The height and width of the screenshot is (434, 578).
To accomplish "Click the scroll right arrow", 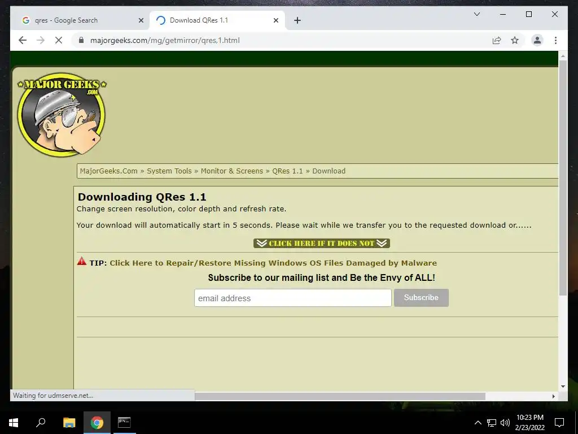I will coord(553,396).
